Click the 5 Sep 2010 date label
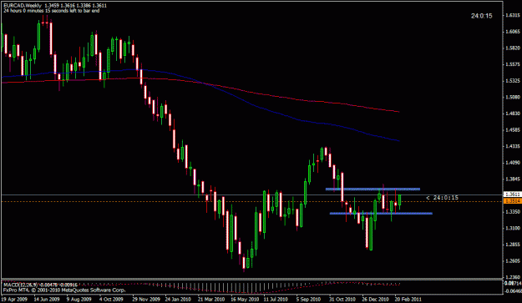 pyautogui.click(x=308, y=299)
